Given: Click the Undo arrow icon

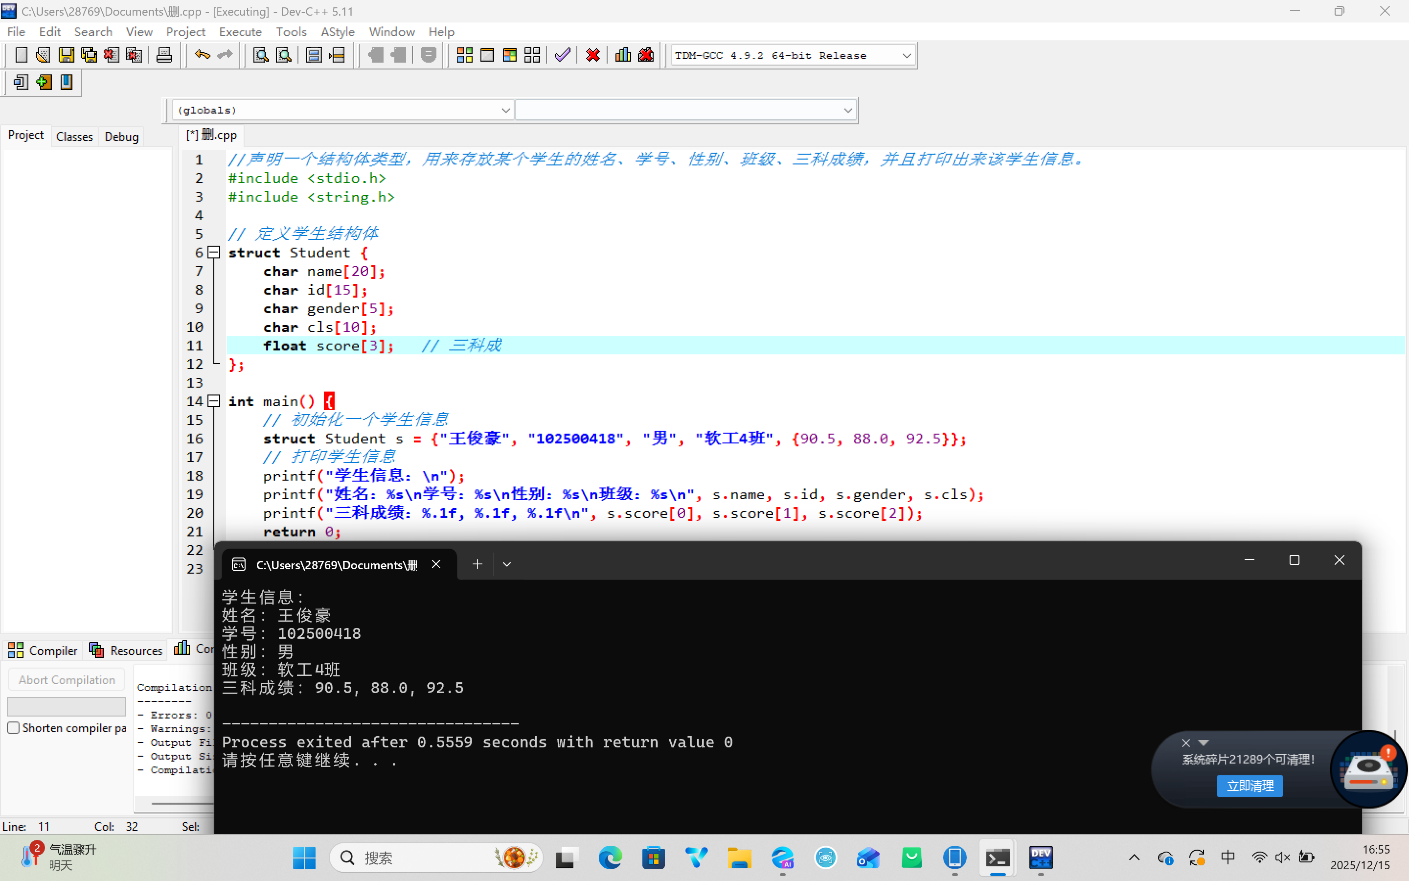Looking at the screenshot, I should (202, 55).
